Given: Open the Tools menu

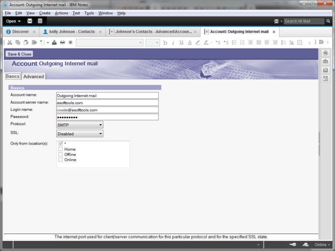Looking at the screenshot, I should pos(89,13).
